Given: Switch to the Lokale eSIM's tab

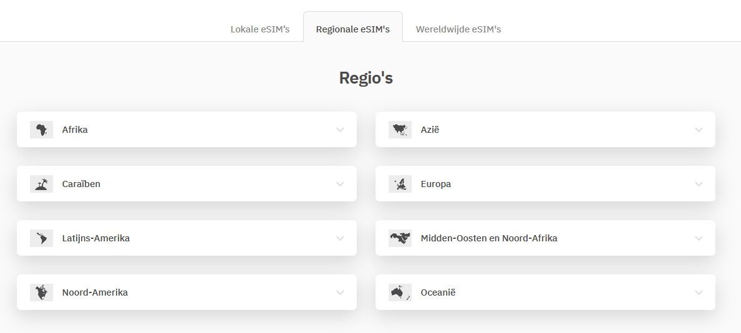Looking at the screenshot, I should click(260, 29).
